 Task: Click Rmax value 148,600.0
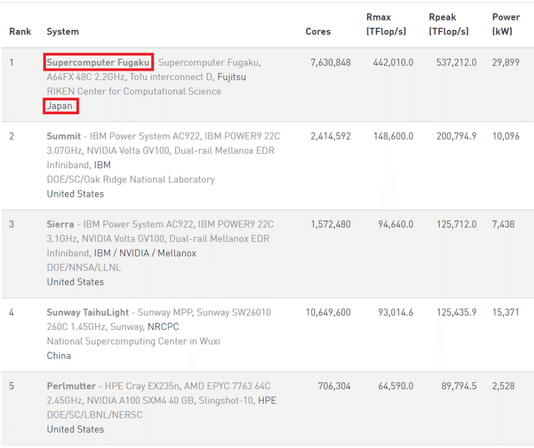pos(393,137)
